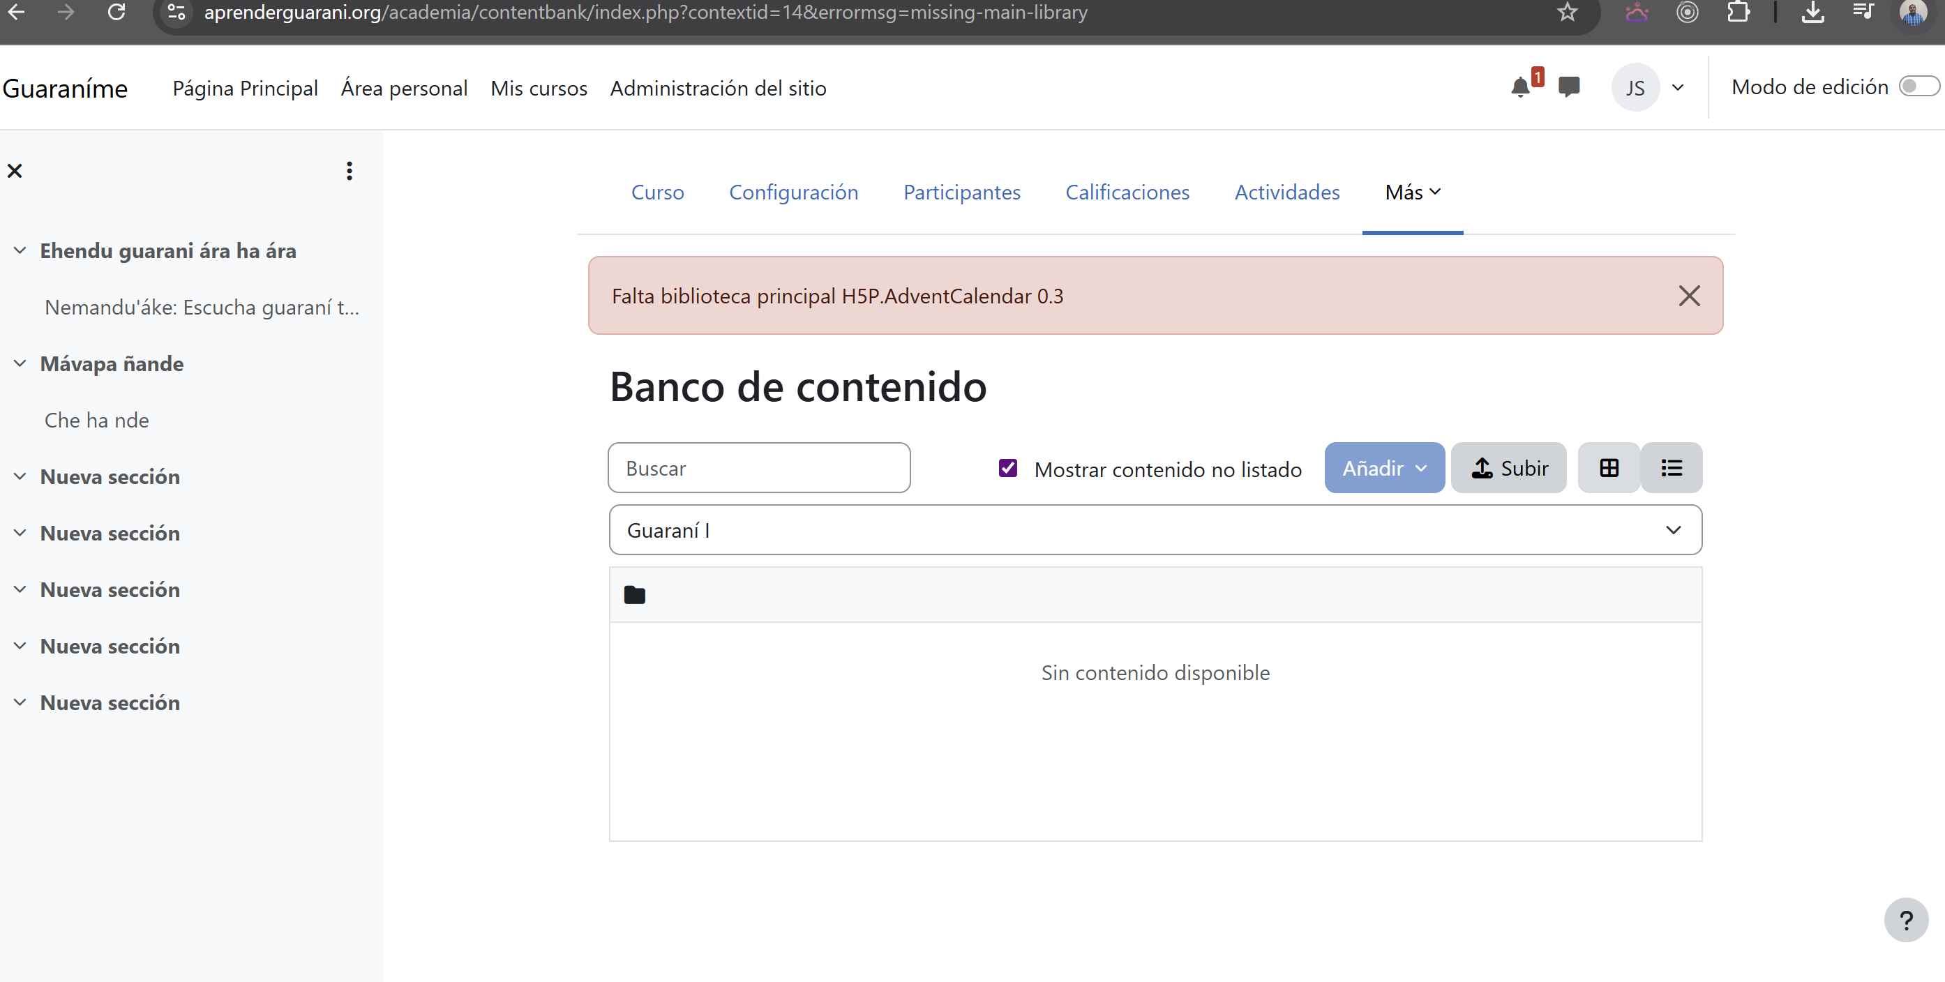Image resolution: width=1945 pixels, height=982 pixels.
Task: Click the purple extension icon in toolbar
Action: [x=1637, y=12]
